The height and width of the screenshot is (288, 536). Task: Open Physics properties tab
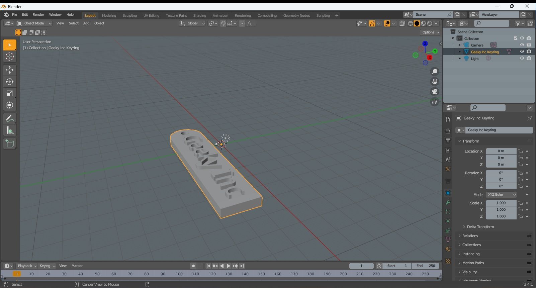[x=448, y=221]
